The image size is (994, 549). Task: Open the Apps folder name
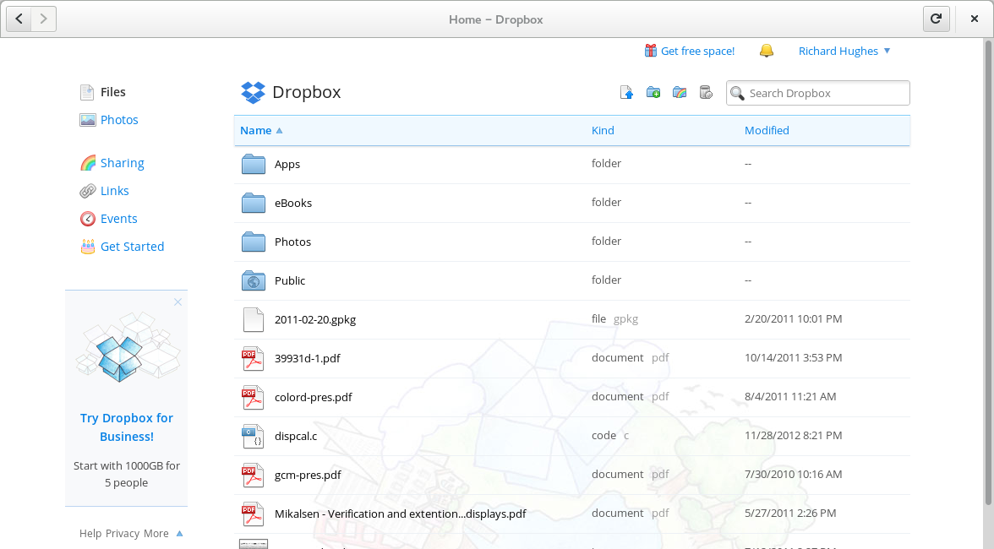tap(287, 164)
